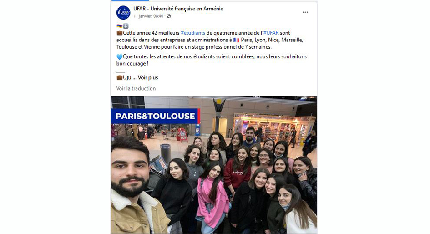This screenshot has height=234, width=430.
Task: Open the post timestamp 11 janvier, 08:40
Action: coord(148,16)
